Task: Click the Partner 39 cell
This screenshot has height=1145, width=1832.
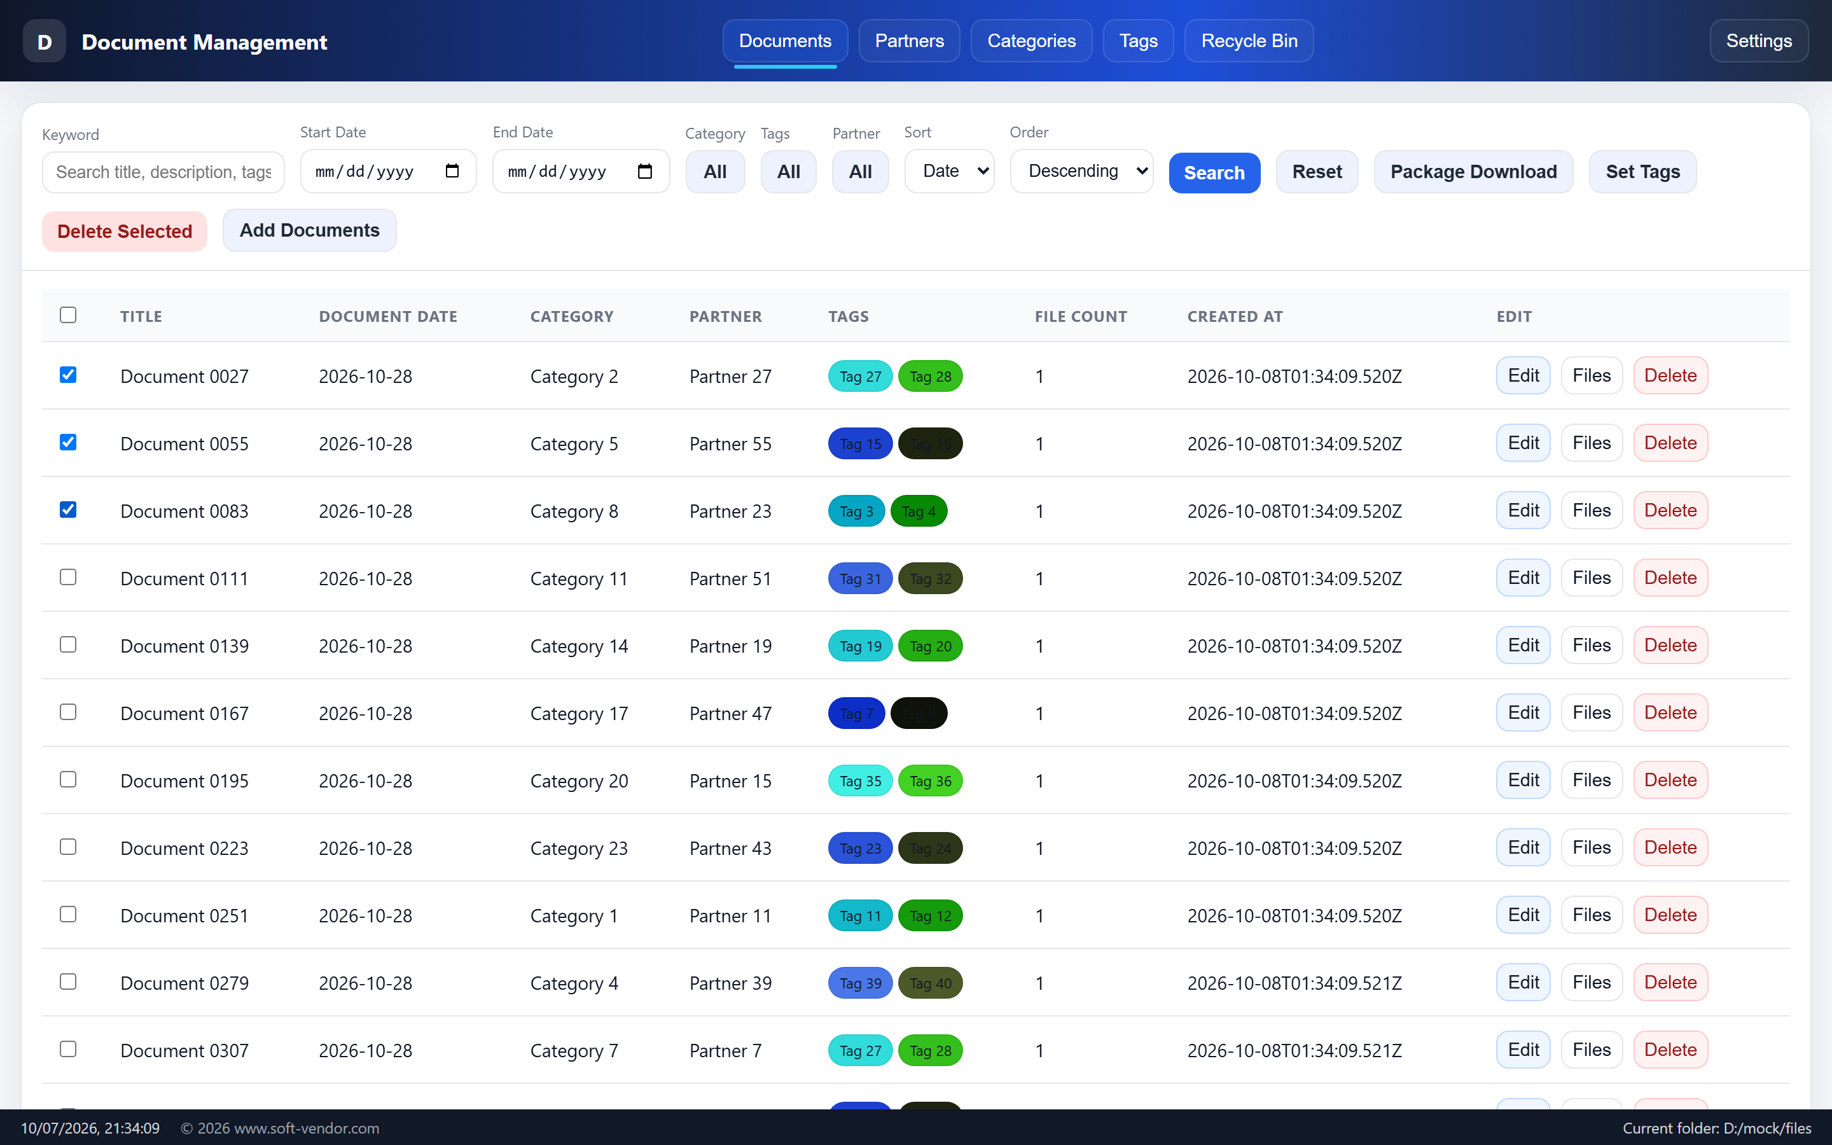Action: [730, 983]
